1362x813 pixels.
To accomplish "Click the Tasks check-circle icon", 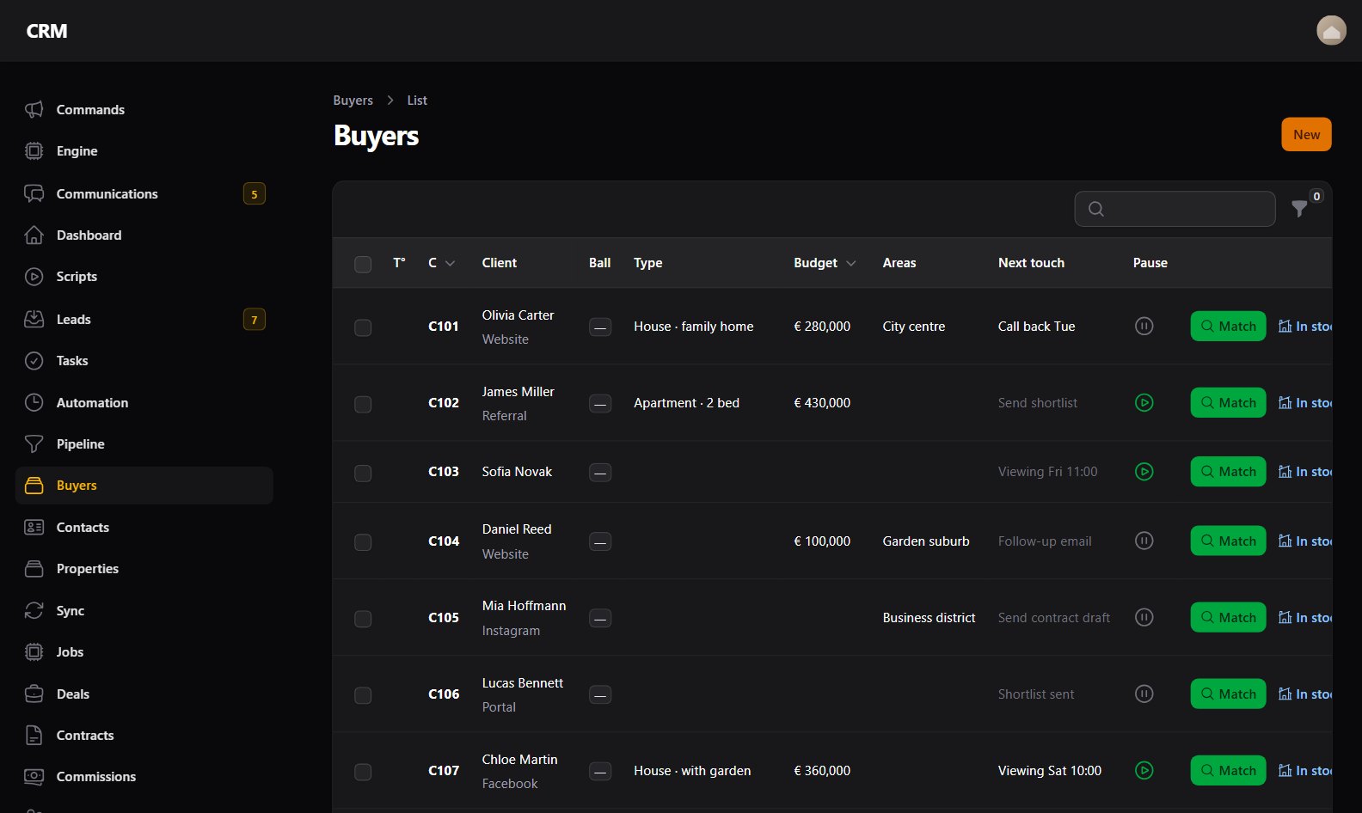I will pyautogui.click(x=34, y=361).
